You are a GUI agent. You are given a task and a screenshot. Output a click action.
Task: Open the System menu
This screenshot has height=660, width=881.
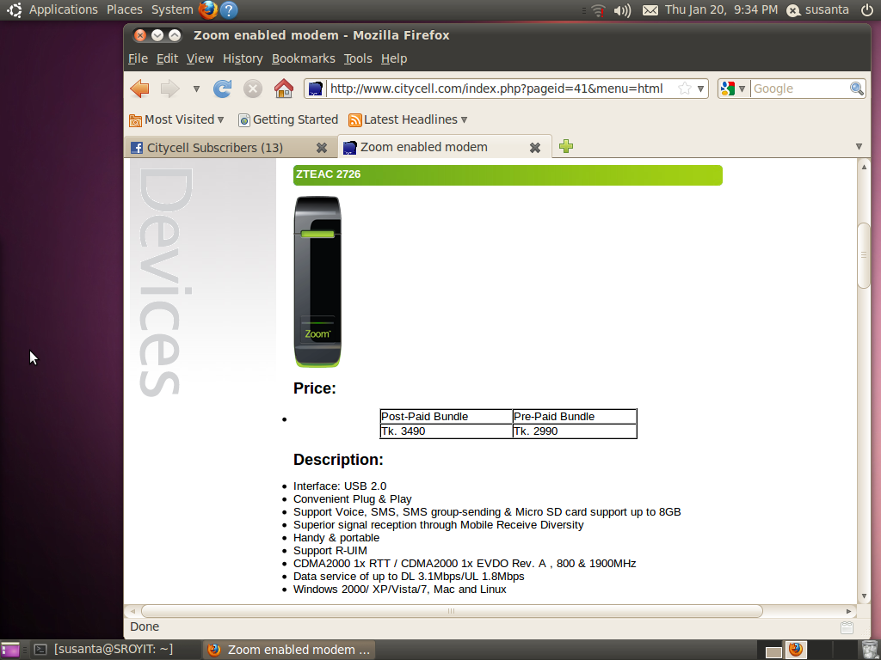click(172, 9)
